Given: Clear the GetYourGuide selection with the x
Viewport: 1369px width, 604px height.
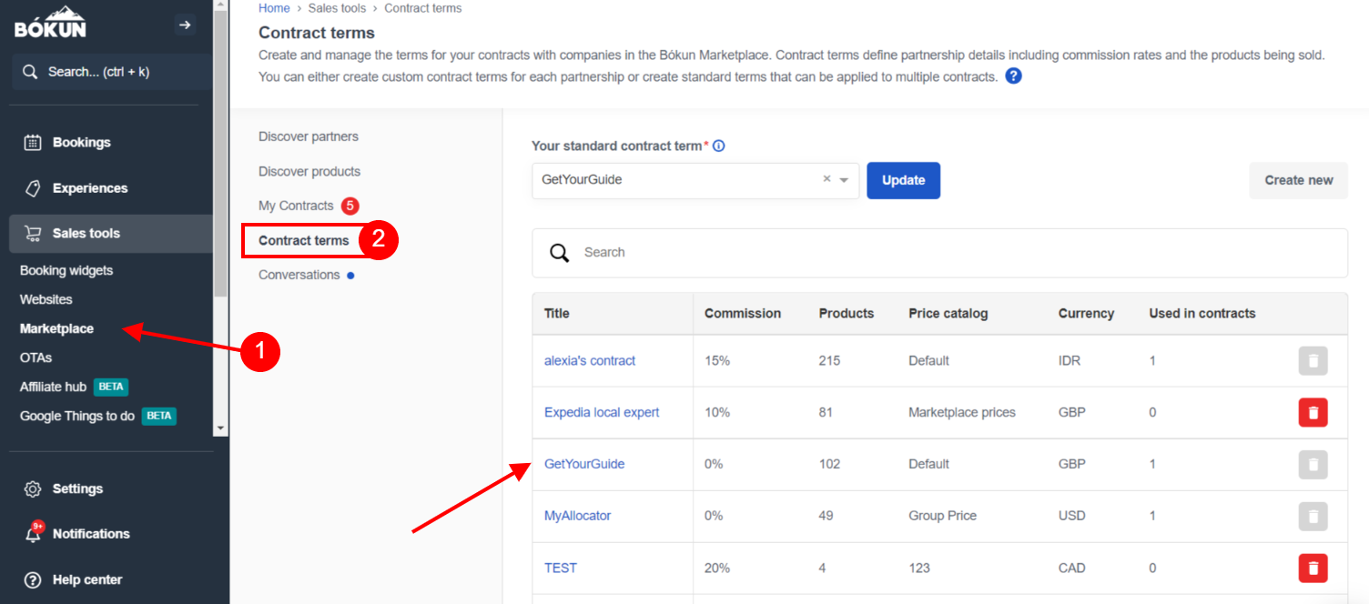Looking at the screenshot, I should tap(826, 179).
